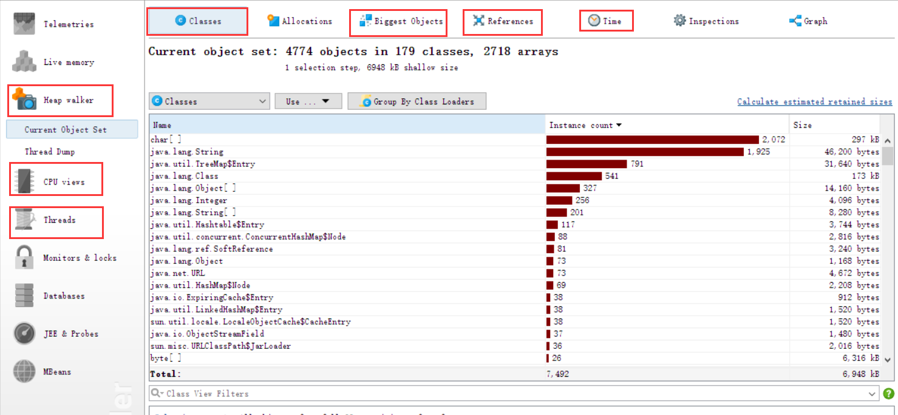Open the Threads spool icon
This screenshot has width=898, height=415.
25,220
